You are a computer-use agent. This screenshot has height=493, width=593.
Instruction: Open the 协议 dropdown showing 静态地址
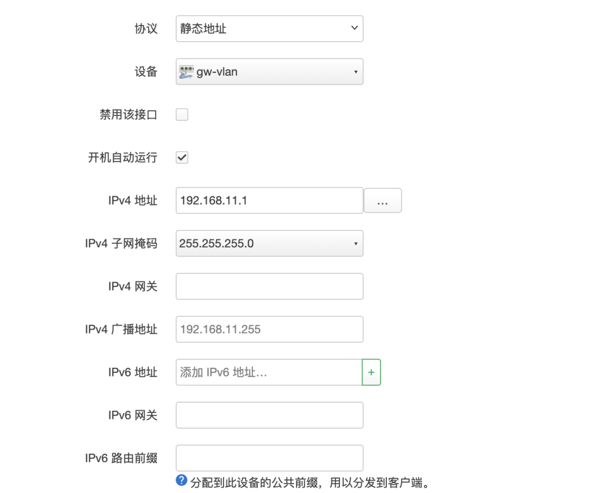pos(269,28)
